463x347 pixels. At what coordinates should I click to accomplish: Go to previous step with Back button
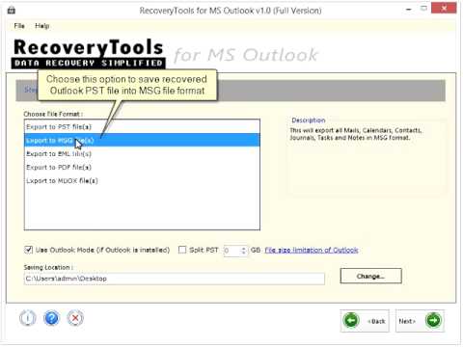click(x=365, y=321)
